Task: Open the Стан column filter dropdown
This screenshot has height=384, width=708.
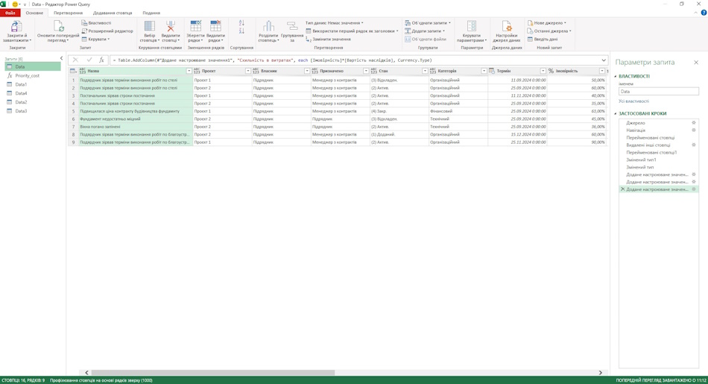Action: 425,71
